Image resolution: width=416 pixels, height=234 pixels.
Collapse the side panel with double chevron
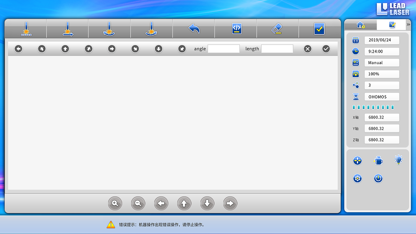click(x=409, y=25)
